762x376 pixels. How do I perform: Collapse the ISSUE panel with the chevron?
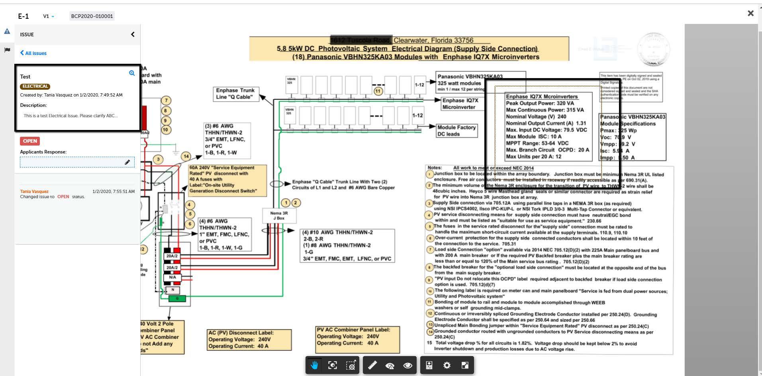(133, 34)
